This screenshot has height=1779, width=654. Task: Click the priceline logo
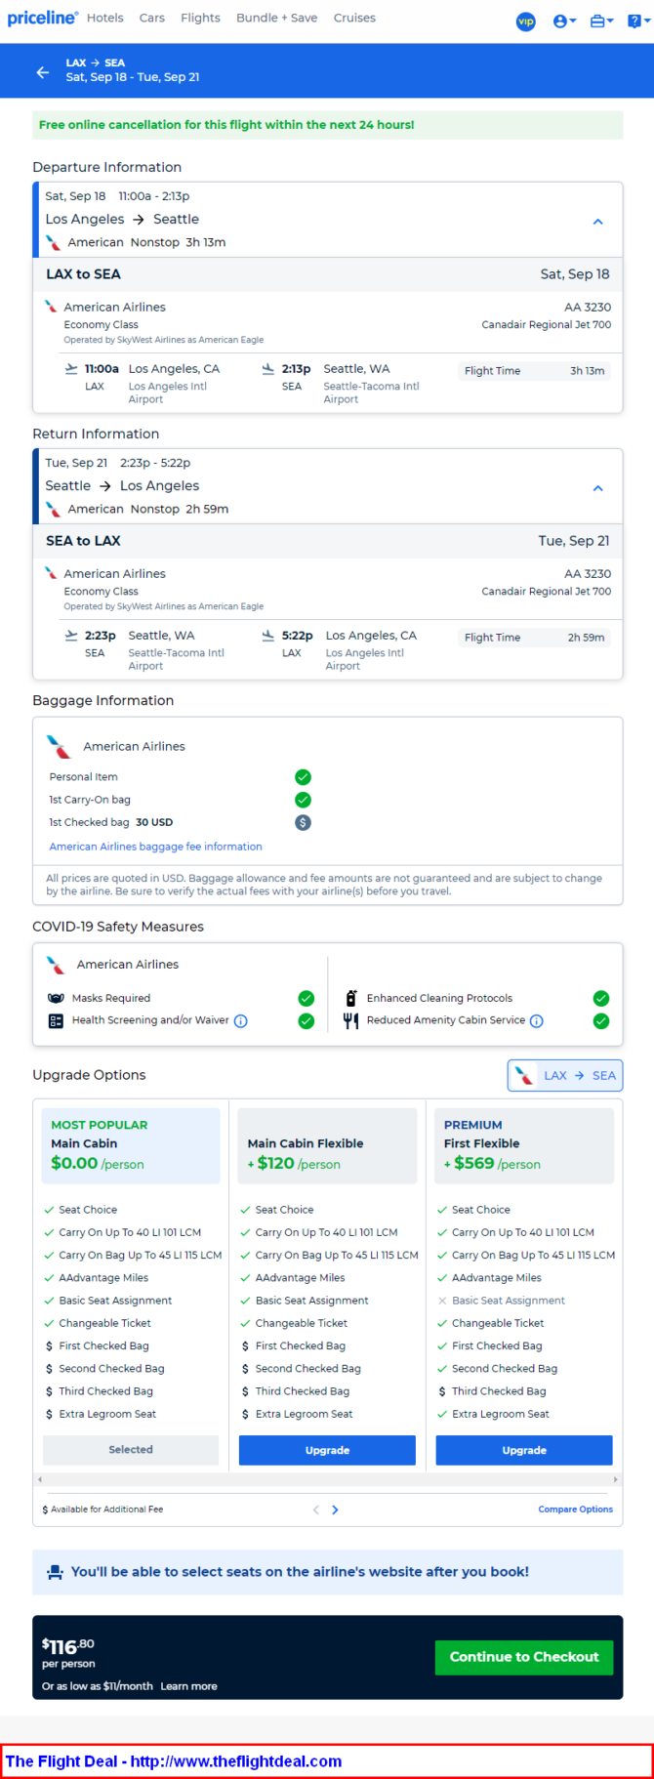point(42,18)
